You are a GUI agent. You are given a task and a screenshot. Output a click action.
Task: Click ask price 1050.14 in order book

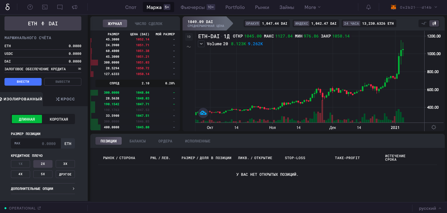point(142,74)
